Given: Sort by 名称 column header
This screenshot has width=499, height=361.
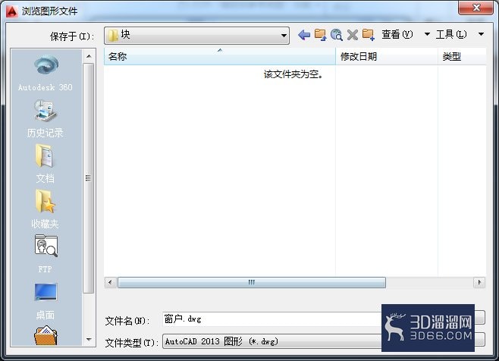Looking at the screenshot, I should [220, 56].
